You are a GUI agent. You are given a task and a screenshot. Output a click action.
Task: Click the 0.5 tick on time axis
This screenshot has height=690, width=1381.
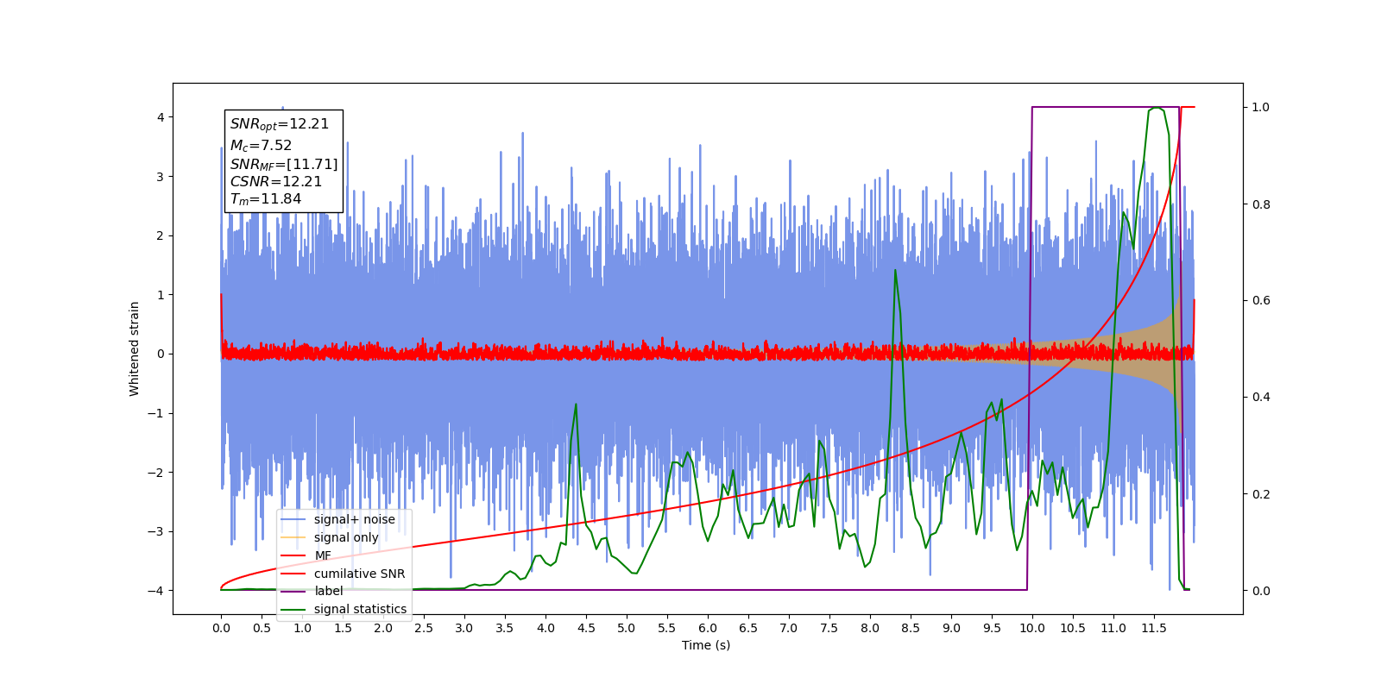[x=262, y=628]
